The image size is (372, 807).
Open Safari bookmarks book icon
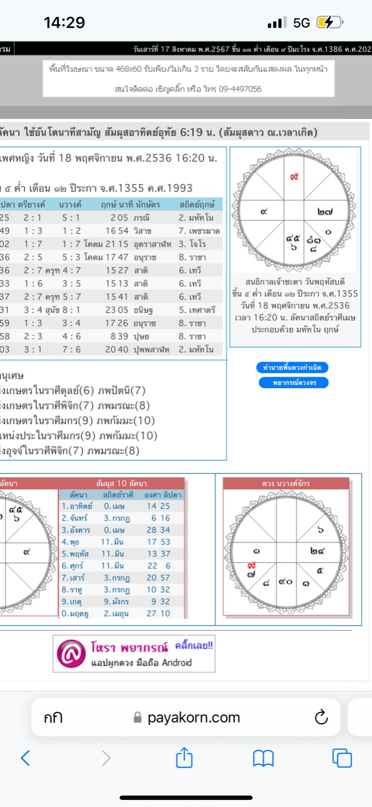pyautogui.click(x=263, y=759)
